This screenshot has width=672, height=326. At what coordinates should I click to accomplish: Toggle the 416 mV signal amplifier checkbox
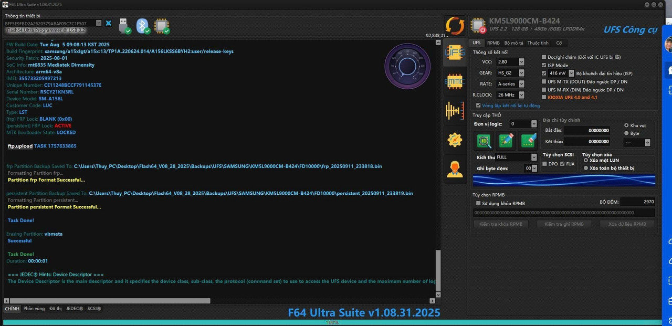[x=544, y=73]
